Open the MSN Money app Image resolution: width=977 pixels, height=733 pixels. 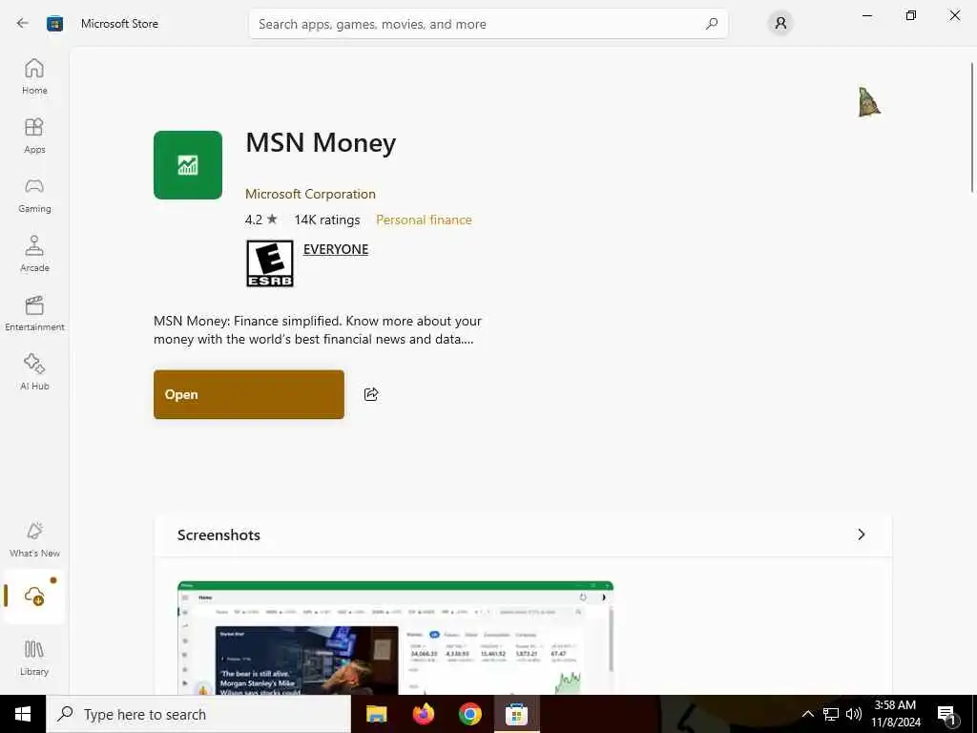click(249, 394)
